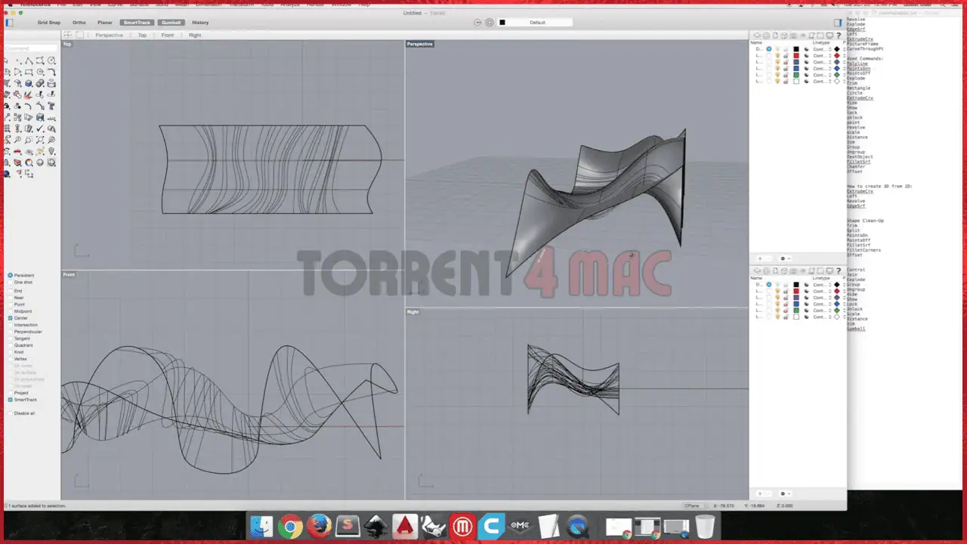The width and height of the screenshot is (967, 544).
Task: Select the Polyline tool in the sidebar
Action: point(29,61)
